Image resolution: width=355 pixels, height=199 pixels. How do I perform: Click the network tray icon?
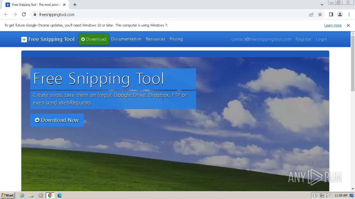click(322, 195)
